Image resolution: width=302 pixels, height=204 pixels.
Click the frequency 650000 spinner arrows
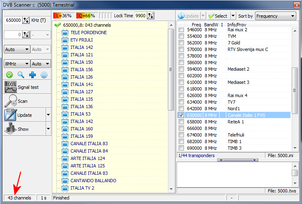point(26,20)
